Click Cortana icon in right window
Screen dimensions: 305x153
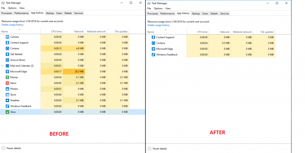(x=153, y=43)
